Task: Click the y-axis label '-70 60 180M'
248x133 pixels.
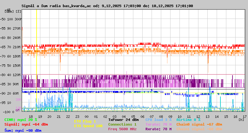Action: point(11,56)
